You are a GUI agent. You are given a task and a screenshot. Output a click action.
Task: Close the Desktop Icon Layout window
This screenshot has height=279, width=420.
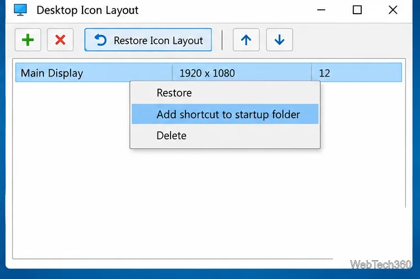point(393,10)
